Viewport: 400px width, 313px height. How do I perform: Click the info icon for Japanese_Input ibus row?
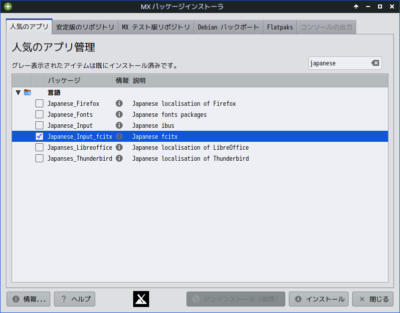click(x=119, y=125)
